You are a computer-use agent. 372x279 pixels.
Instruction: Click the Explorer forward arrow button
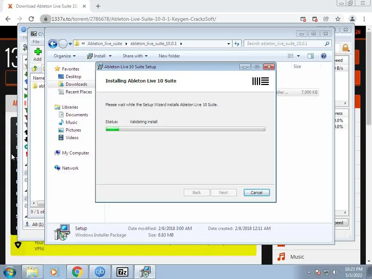[63, 44]
